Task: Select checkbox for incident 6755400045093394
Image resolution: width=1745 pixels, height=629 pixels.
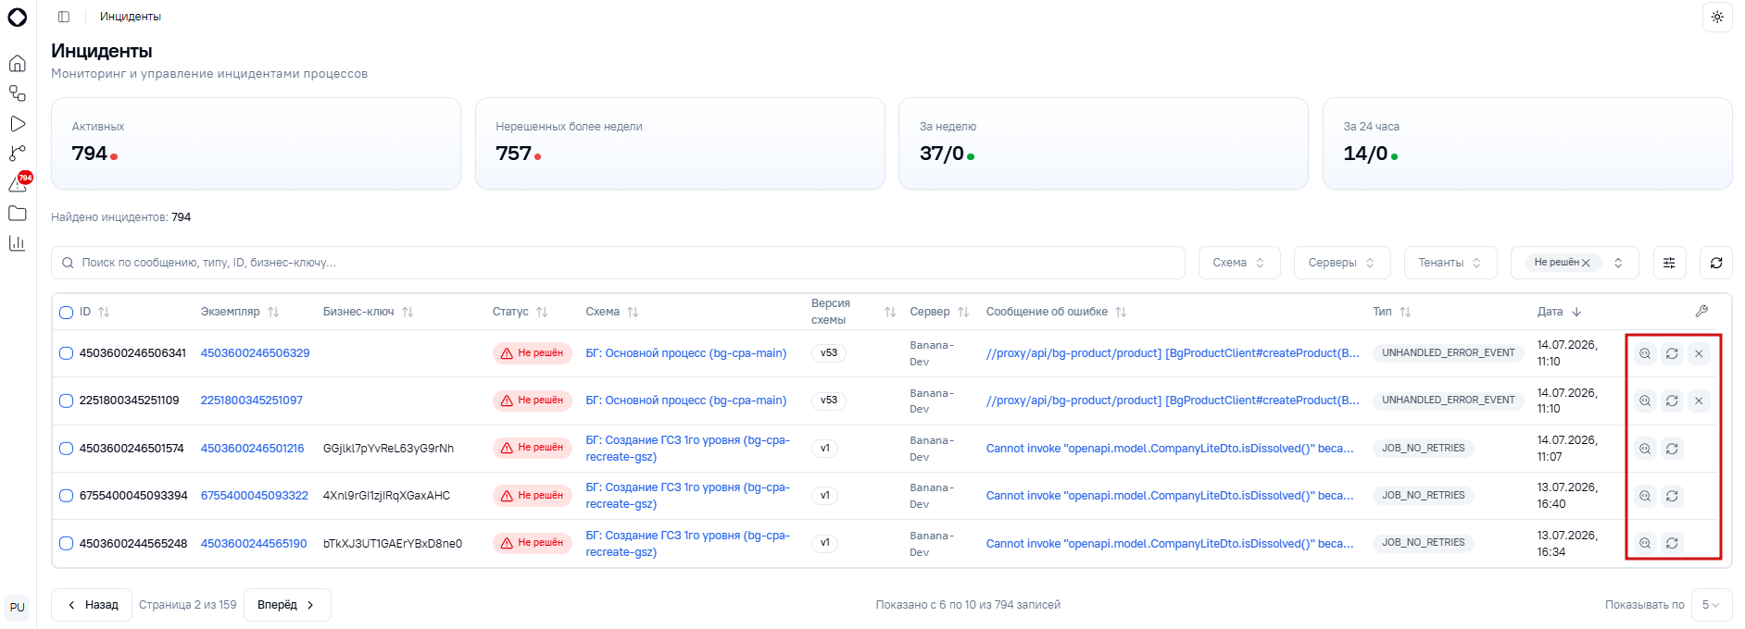Action: point(66,496)
